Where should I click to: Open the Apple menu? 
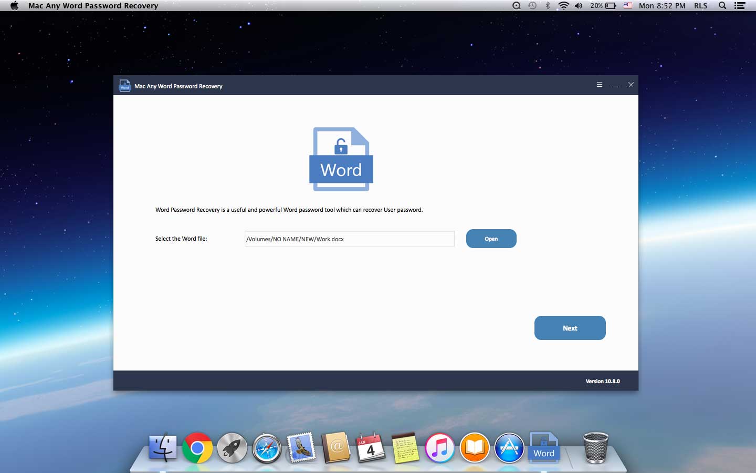coord(14,6)
